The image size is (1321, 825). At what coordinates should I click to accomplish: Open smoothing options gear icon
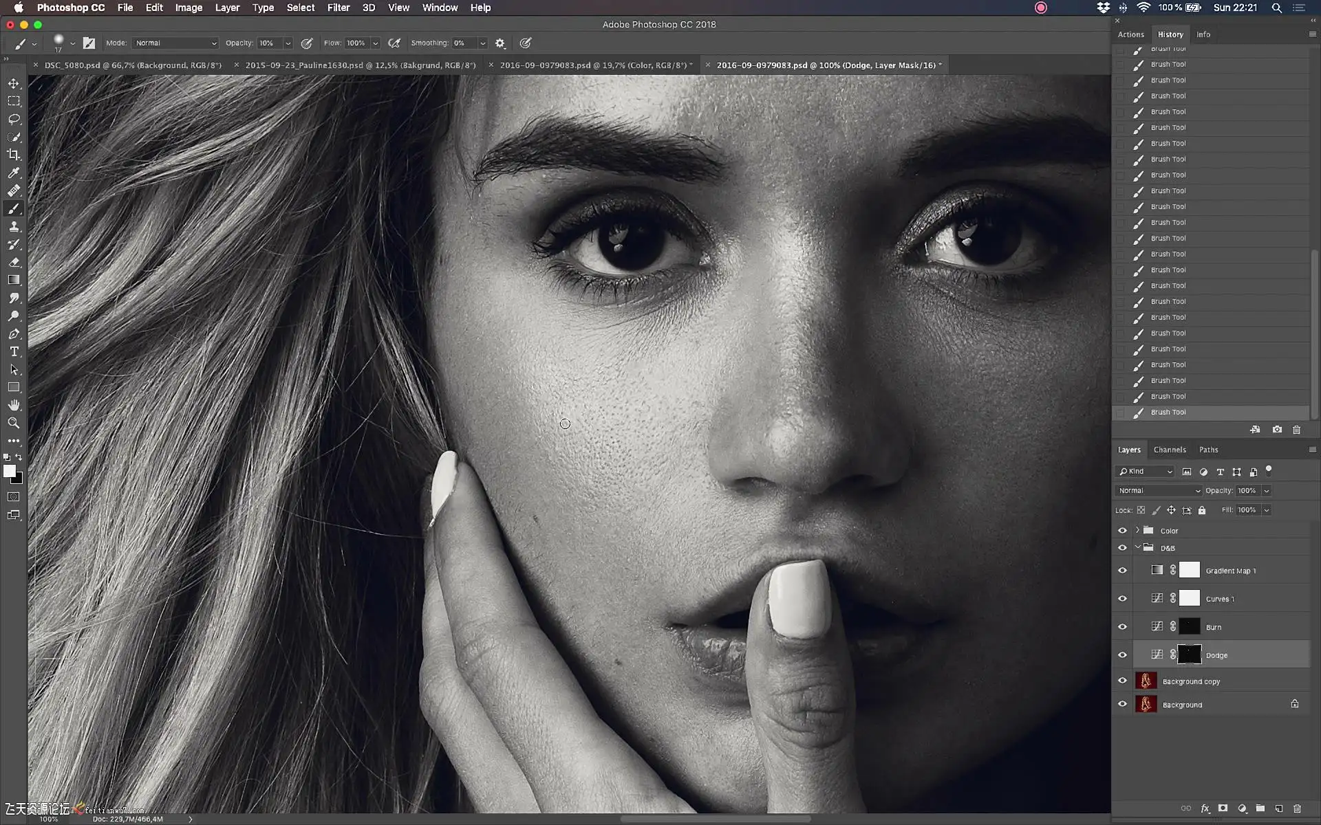click(500, 43)
